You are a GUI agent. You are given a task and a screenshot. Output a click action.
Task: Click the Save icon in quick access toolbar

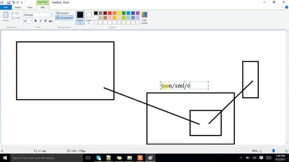point(9,2)
